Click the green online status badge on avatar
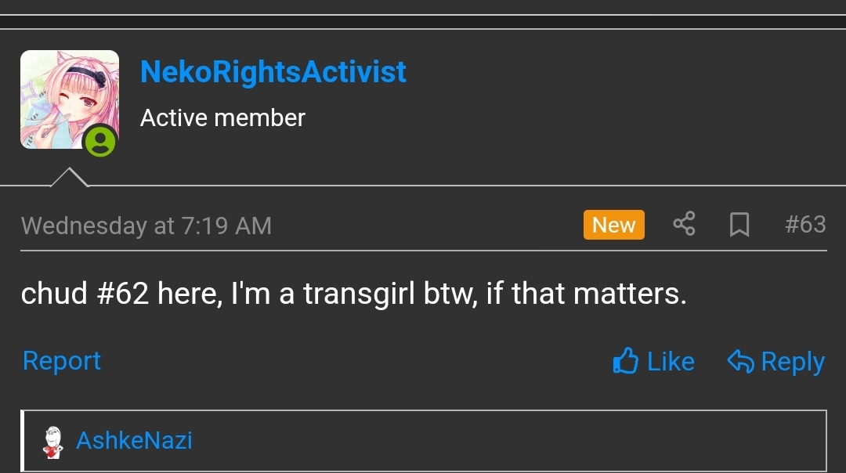Image resolution: width=846 pixels, height=473 pixels. tap(100, 141)
